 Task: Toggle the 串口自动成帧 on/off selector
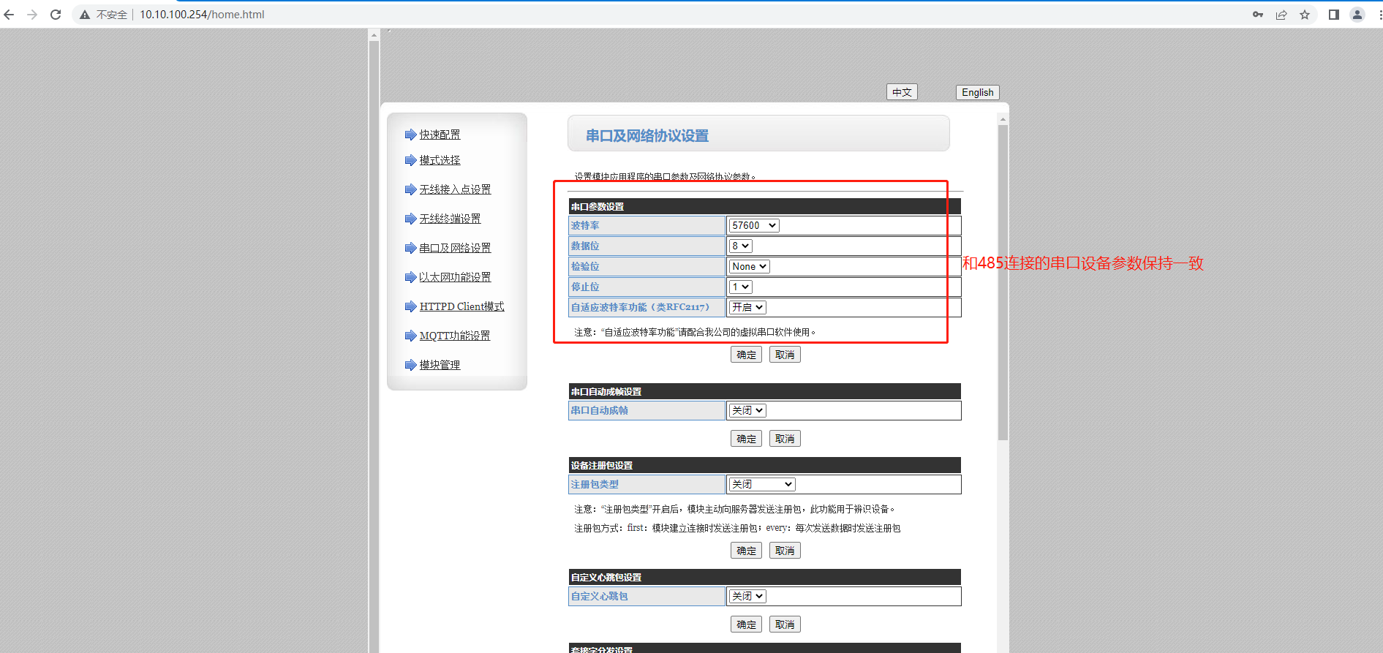pyautogui.click(x=747, y=411)
